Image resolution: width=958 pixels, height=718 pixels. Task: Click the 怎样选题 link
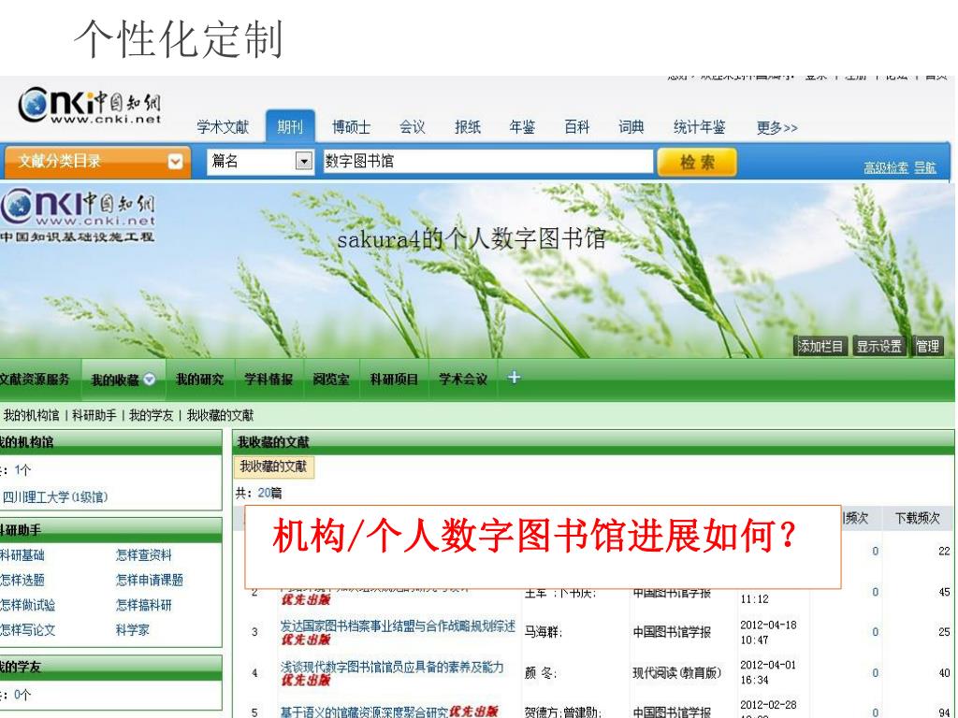tap(22, 580)
